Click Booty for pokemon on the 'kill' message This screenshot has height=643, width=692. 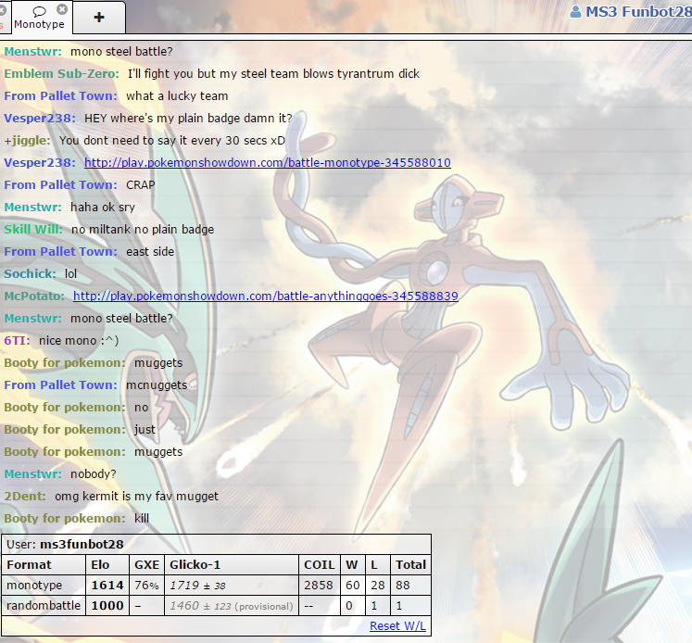pyautogui.click(x=65, y=519)
